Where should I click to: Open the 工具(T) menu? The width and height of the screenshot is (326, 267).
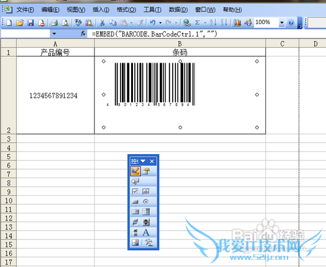coord(152,10)
